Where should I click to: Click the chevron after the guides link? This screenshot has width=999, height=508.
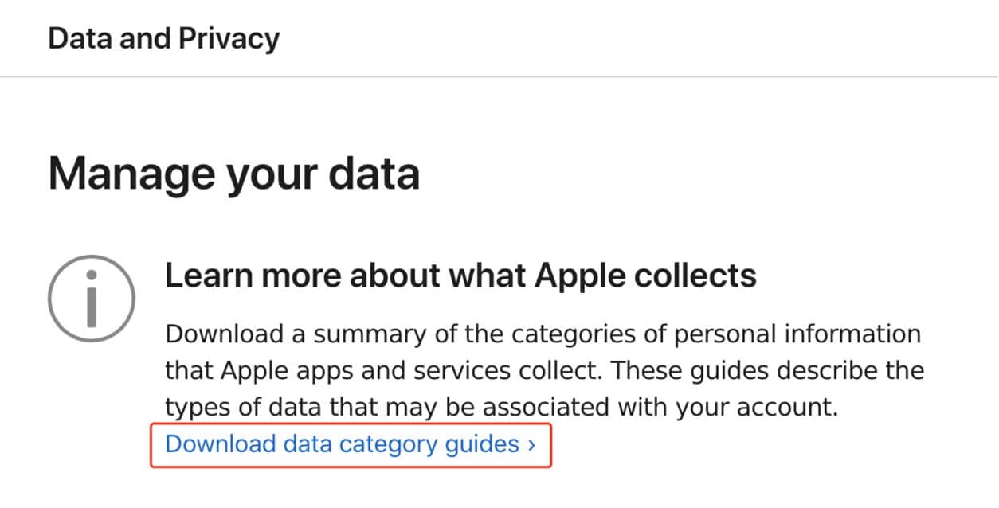click(x=531, y=444)
